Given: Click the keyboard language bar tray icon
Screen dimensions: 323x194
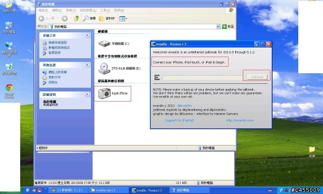Looking at the screenshot, I should (x=271, y=190).
